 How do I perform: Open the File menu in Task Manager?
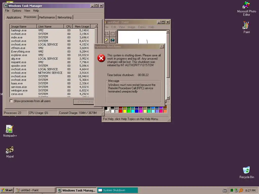(x=7, y=11)
